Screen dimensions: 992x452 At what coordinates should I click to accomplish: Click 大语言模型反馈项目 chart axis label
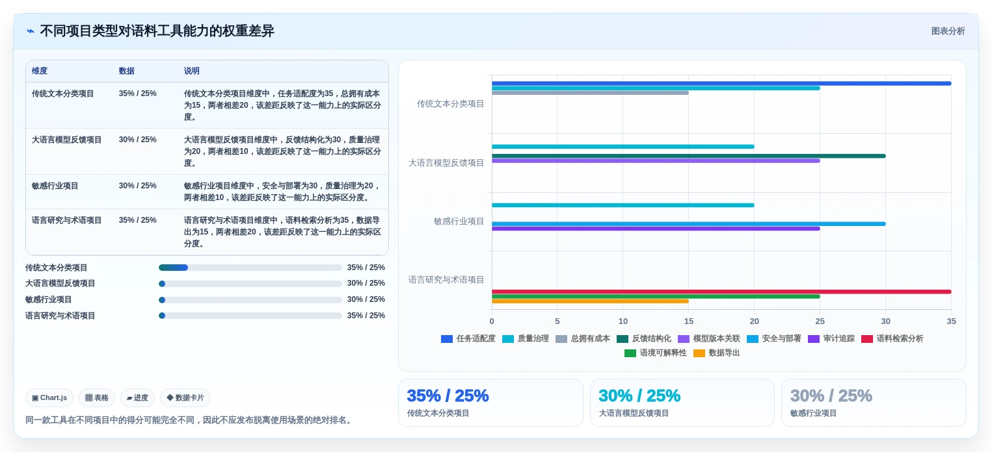(446, 162)
